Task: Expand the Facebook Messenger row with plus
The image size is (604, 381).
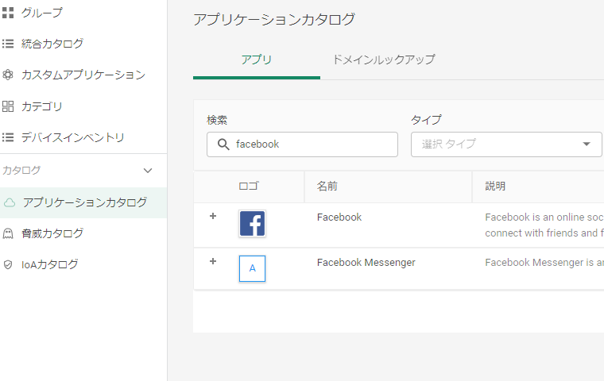Action: pyautogui.click(x=213, y=262)
